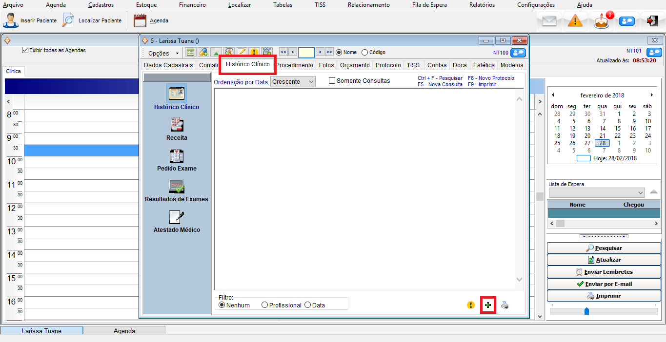Expand the Opções dropdown menu
Viewport: 666px width, 342px height.
[163, 53]
